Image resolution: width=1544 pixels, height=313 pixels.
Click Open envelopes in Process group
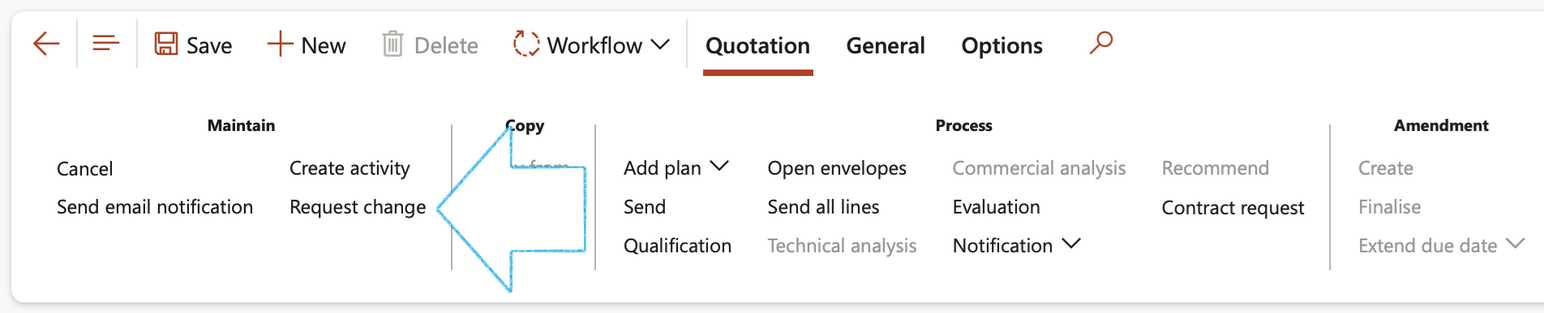click(x=837, y=168)
